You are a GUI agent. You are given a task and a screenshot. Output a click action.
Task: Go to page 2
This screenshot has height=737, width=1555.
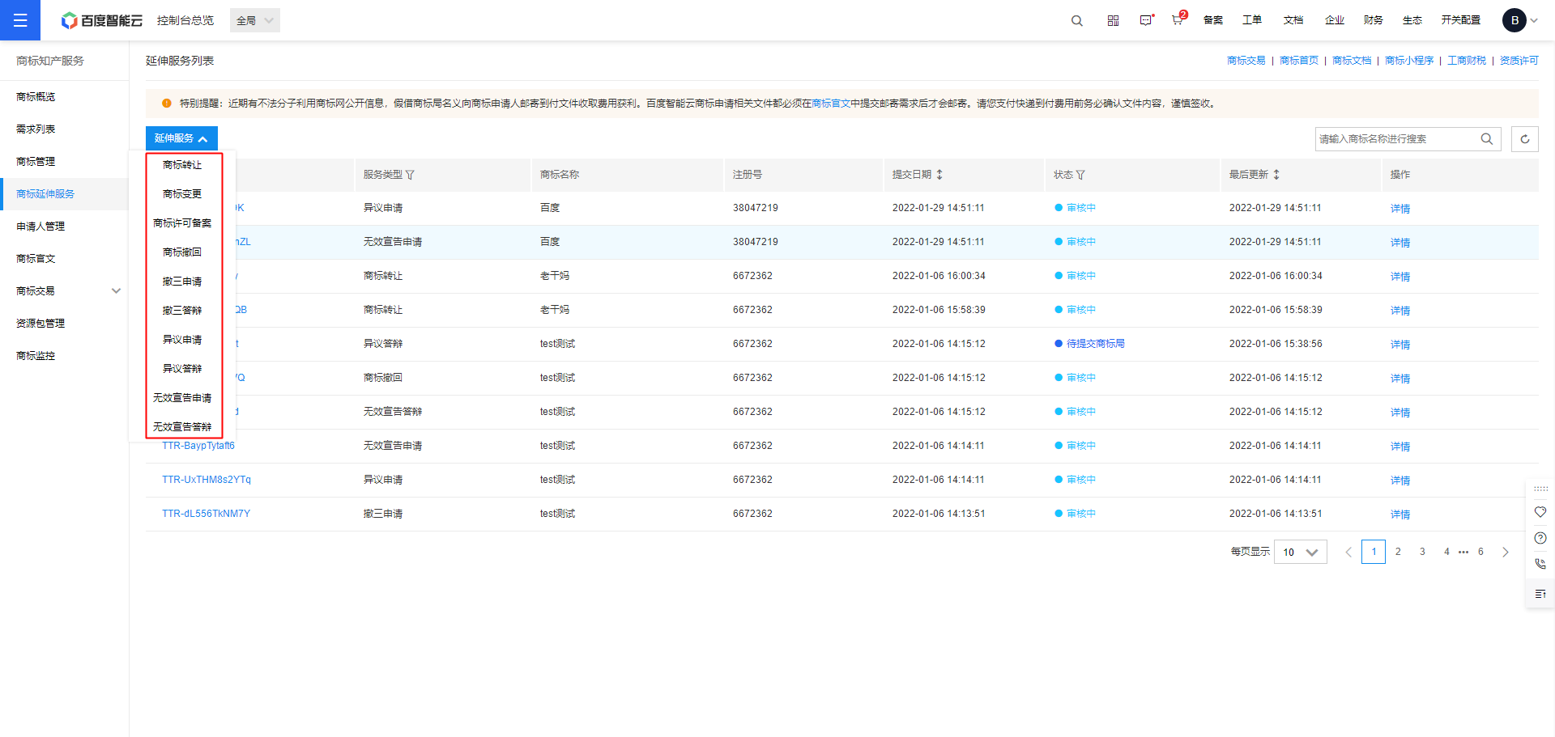click(x=1398, y=552)
